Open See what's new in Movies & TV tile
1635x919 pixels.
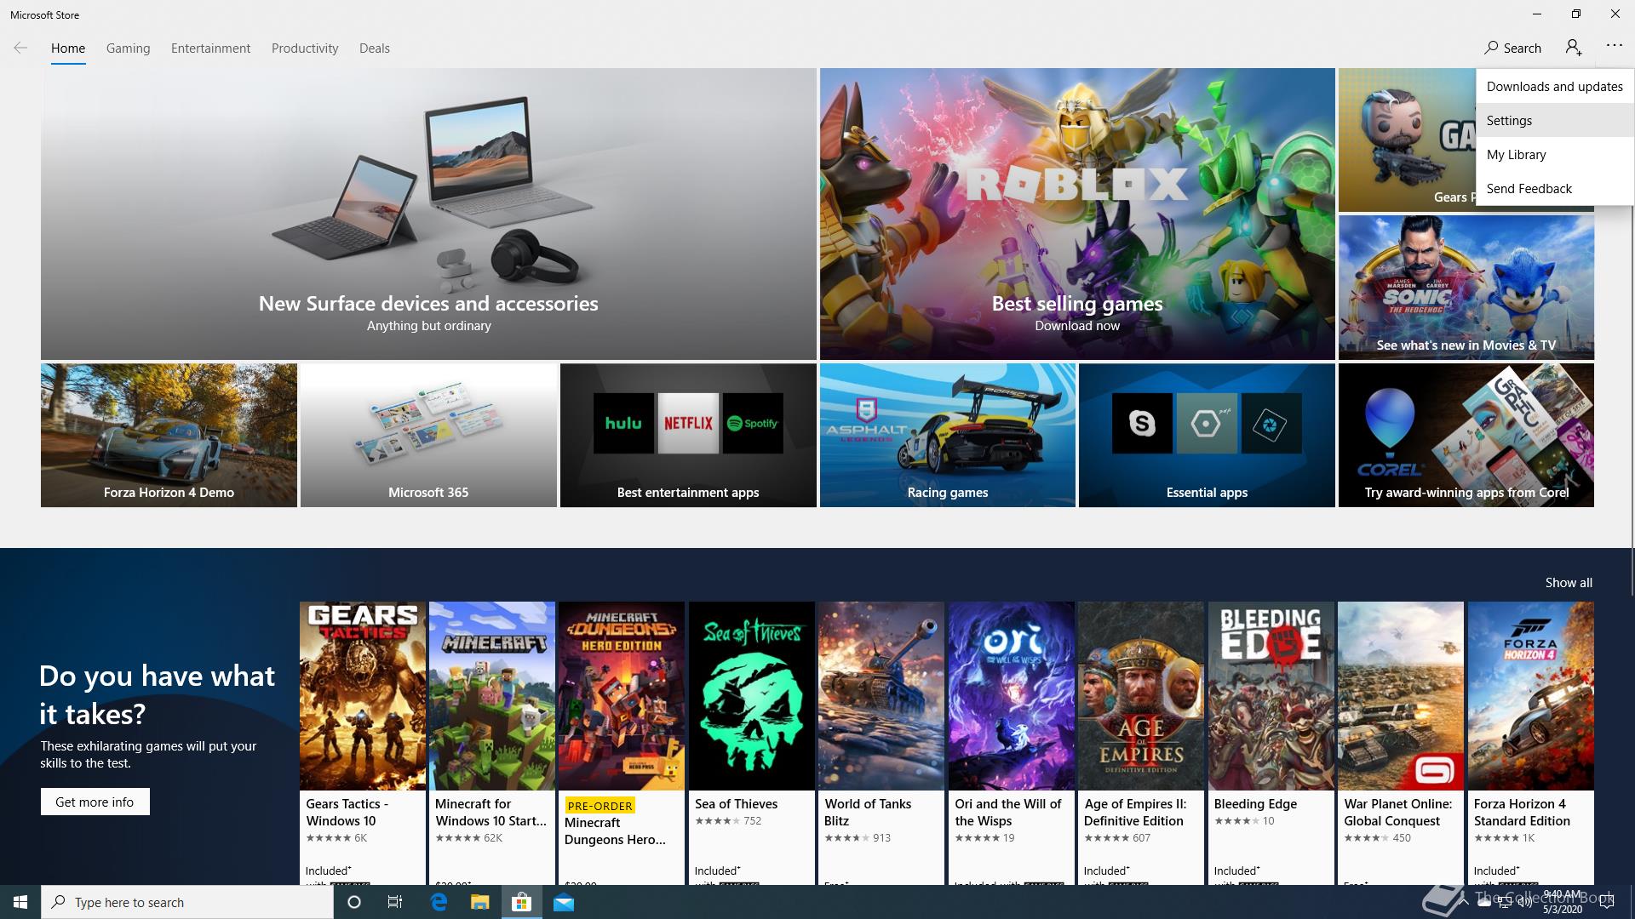click(1466, 287)
